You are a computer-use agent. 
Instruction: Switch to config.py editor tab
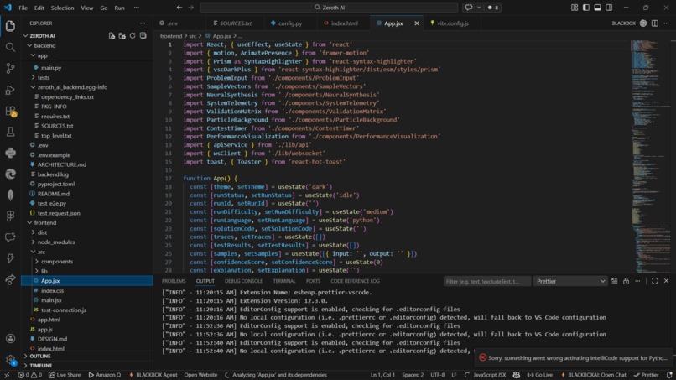pyautogui.click(x=289, y=23)
